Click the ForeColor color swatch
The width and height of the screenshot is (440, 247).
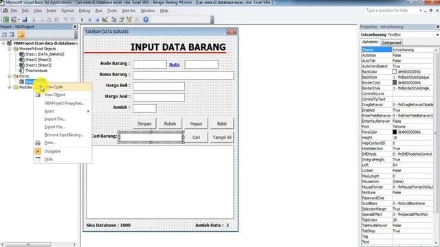click(395, 132)
